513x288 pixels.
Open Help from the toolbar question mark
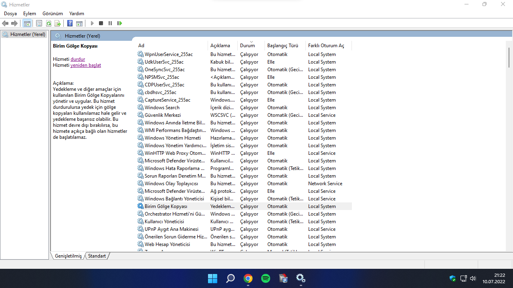[70, 24]
